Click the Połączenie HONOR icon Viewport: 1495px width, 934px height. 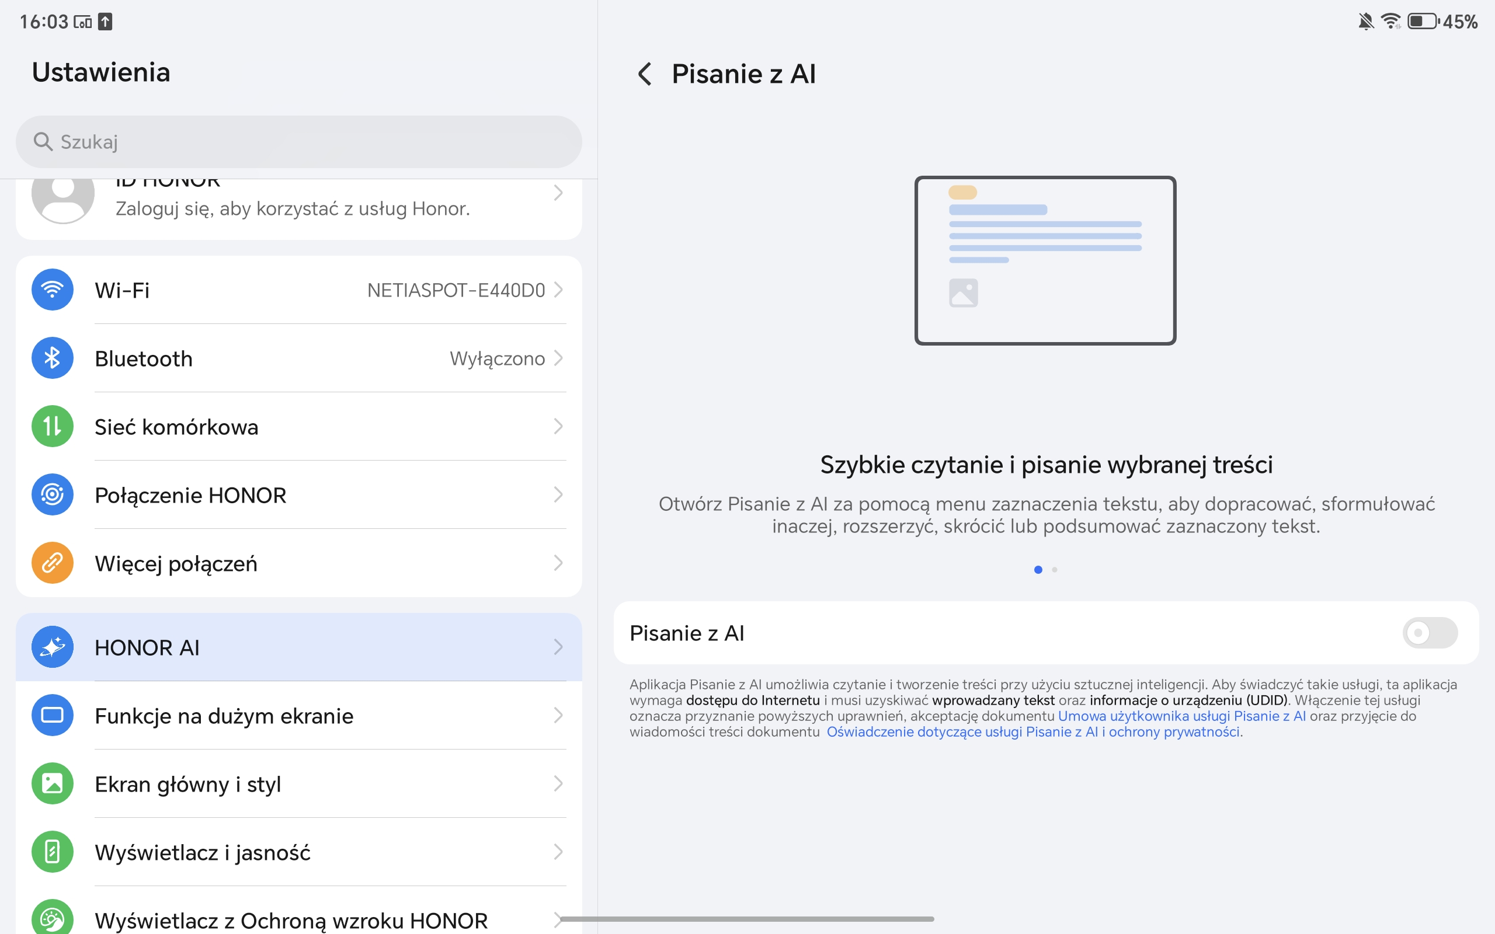[x=53, y=495]
